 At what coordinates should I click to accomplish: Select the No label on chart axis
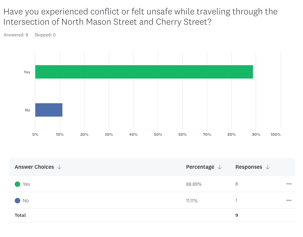[x=27, y=110]
